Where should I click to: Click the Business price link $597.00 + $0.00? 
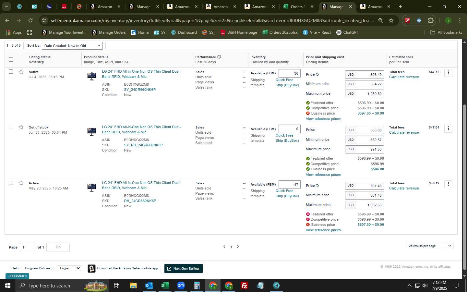coord(370,114)
